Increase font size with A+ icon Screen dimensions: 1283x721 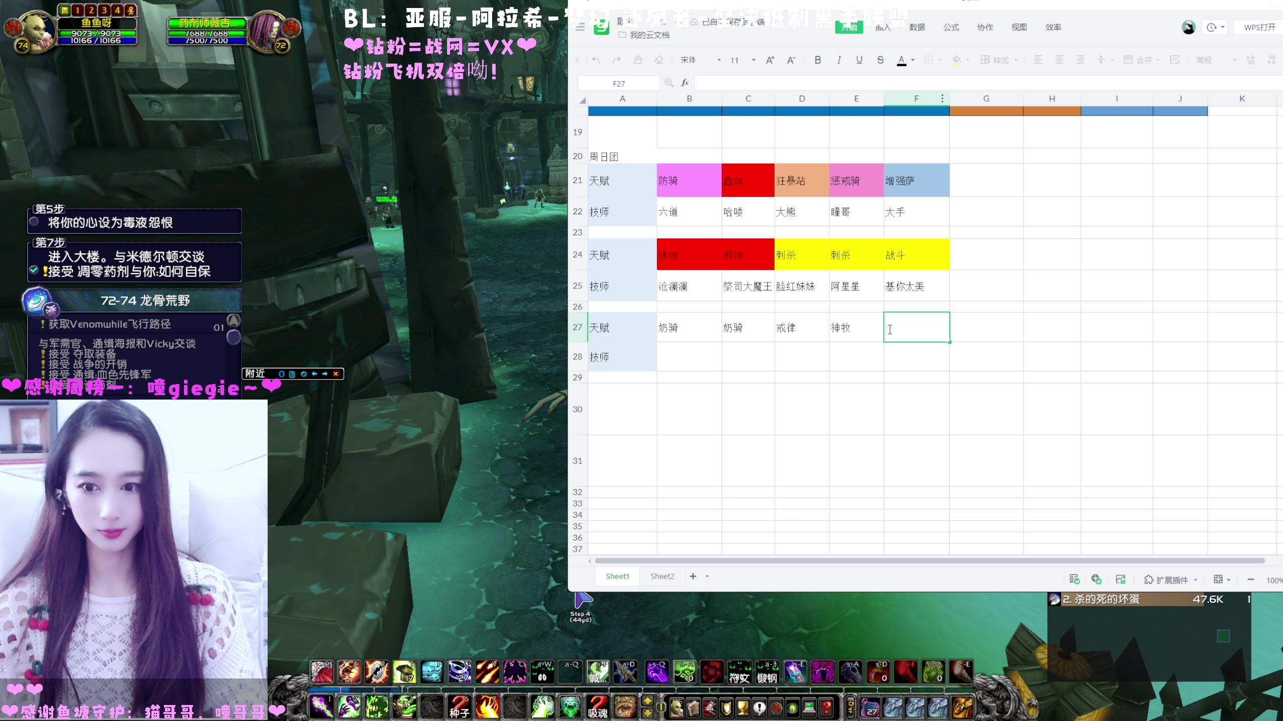point(770,60)
